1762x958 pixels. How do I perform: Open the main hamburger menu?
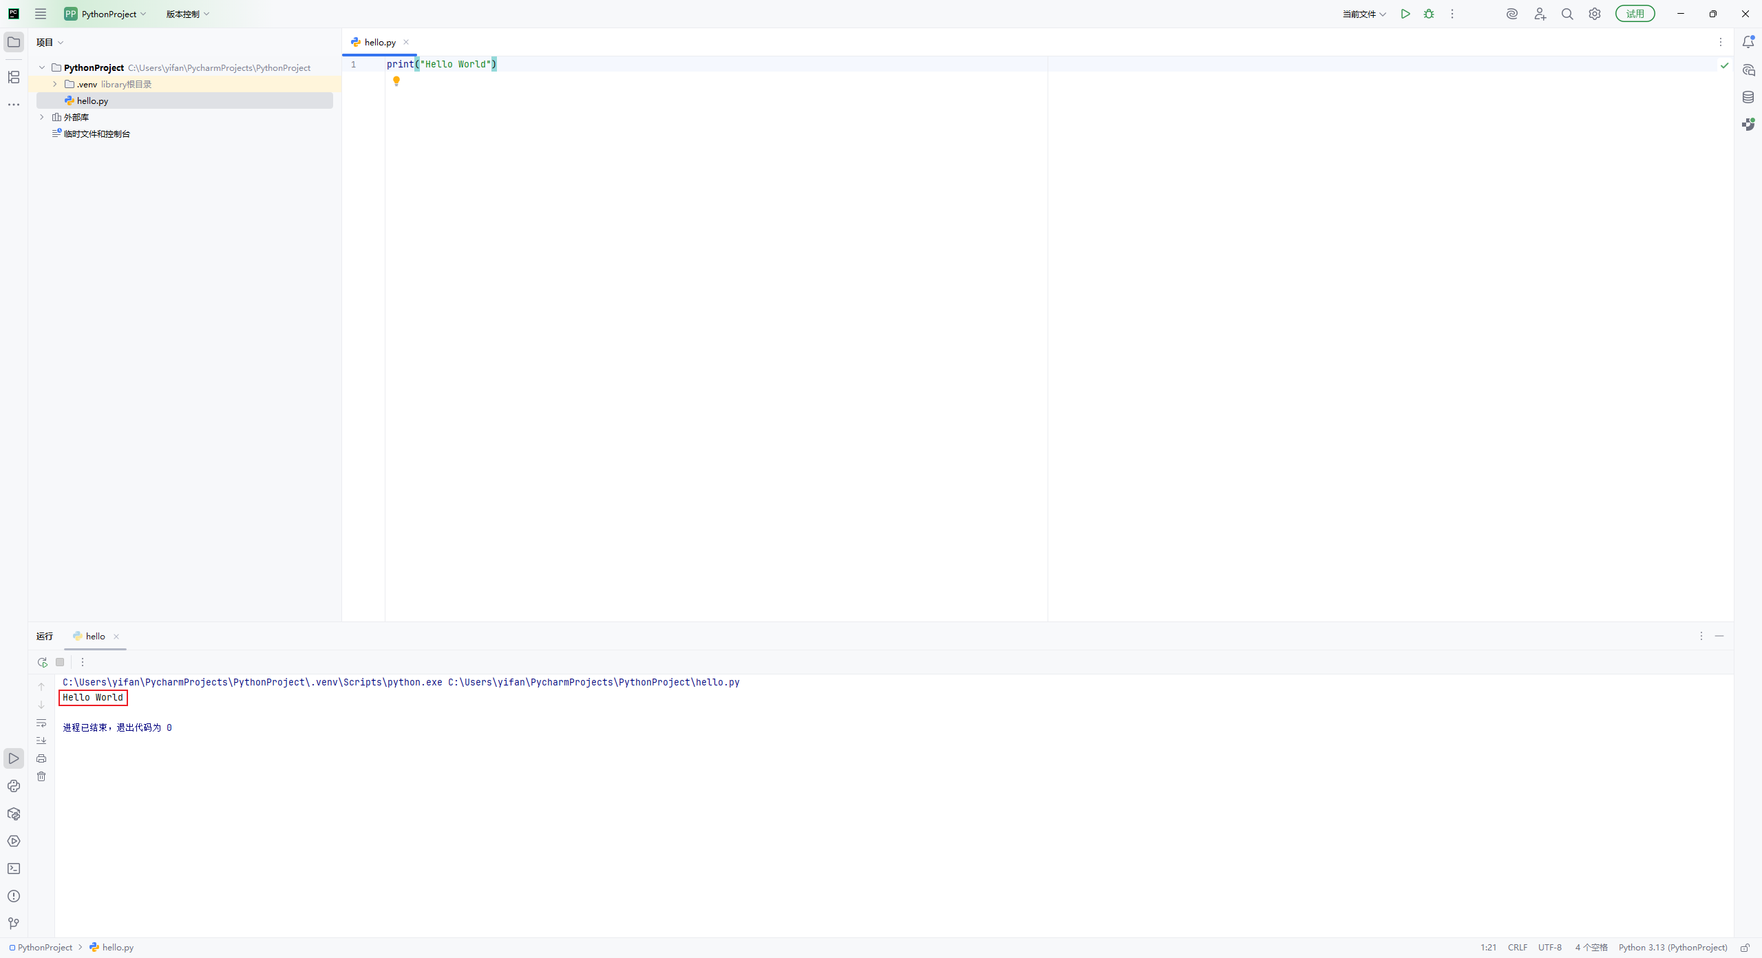[41, 13]
